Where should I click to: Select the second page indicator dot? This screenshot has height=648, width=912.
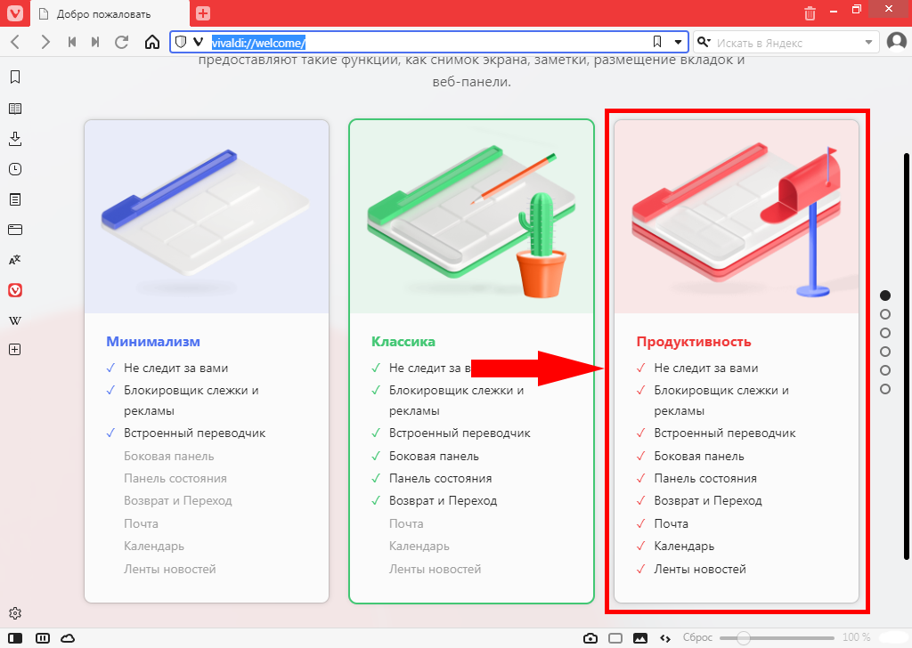click(x=885, y=314)
